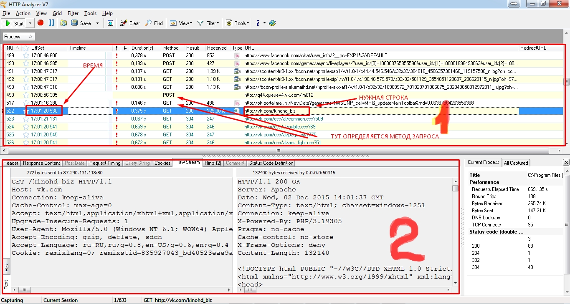Image resolution: width=570 pixels, height=304 pixels.
Task: Click the red Stop capture icon
Action: click(41, 23)
